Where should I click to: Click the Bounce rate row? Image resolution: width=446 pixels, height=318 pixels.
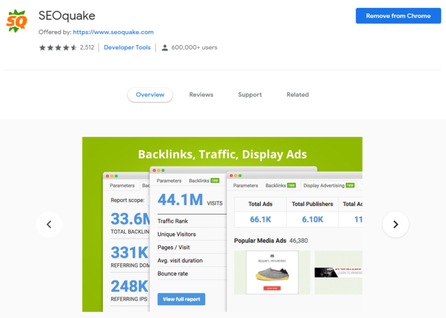192,274
